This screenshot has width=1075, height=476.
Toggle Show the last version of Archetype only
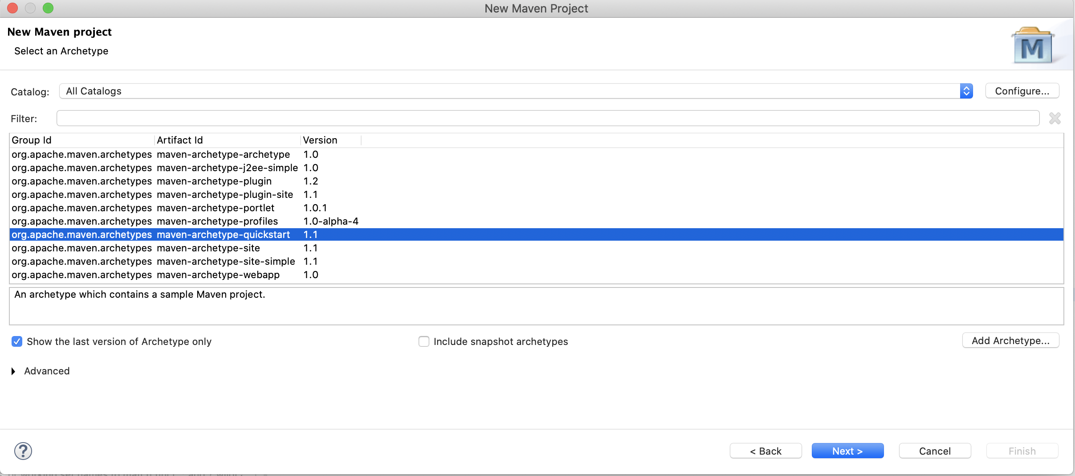point(17,341)
